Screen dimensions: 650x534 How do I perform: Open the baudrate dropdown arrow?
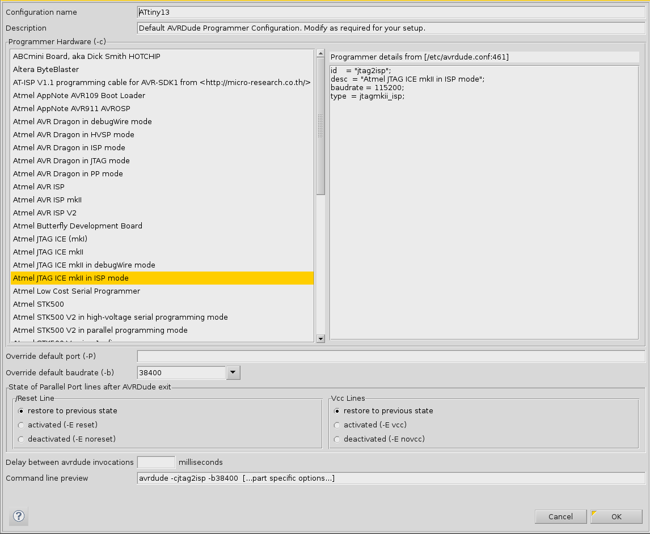(233, 372)
